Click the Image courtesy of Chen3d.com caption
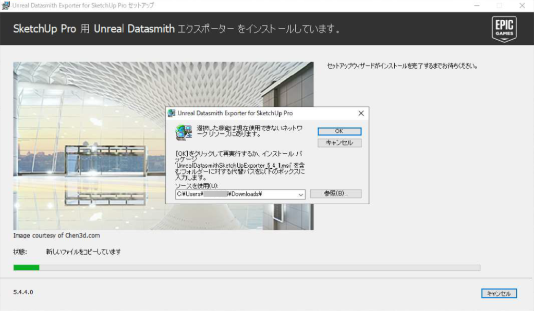This screenshot has height=311, width=534. coord(56,235)
